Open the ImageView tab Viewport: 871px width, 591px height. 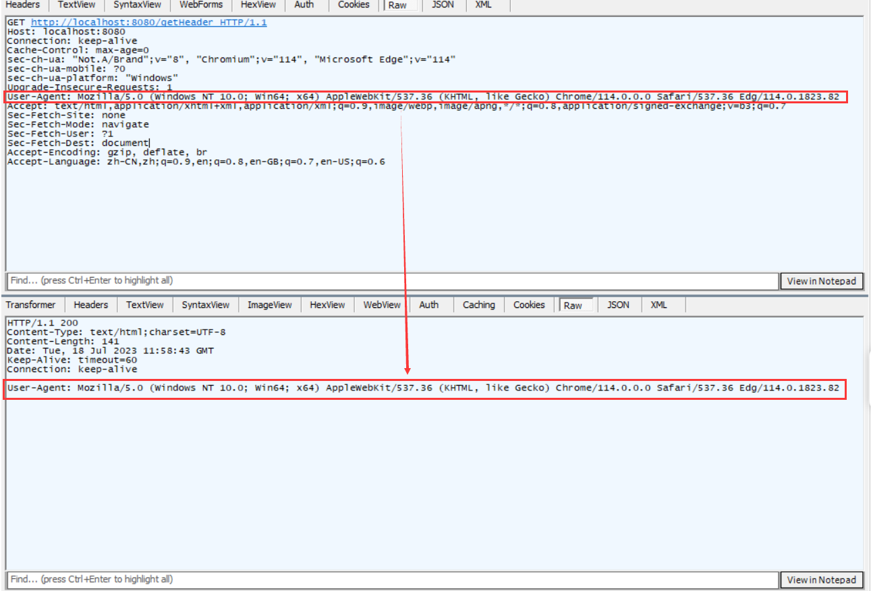(x=270, y=305)
